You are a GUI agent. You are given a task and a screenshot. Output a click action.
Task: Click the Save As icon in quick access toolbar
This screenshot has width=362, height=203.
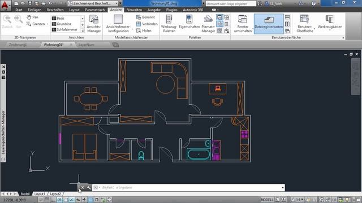tap(36, 3)
